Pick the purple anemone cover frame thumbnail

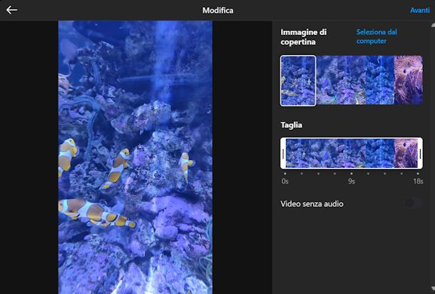[x=409, y=80]
